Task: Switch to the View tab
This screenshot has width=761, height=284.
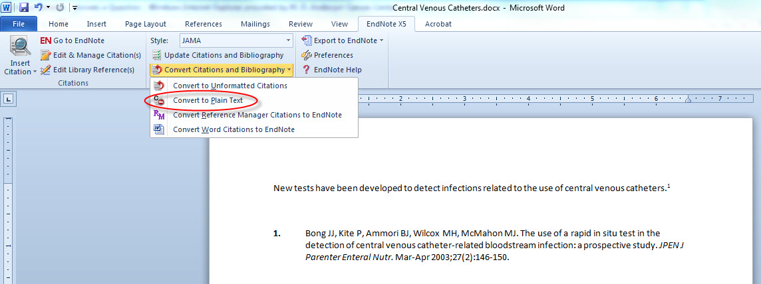Action: tap(339, 24)
